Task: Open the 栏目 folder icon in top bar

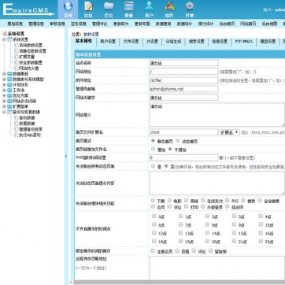Action: coord(109,6)
